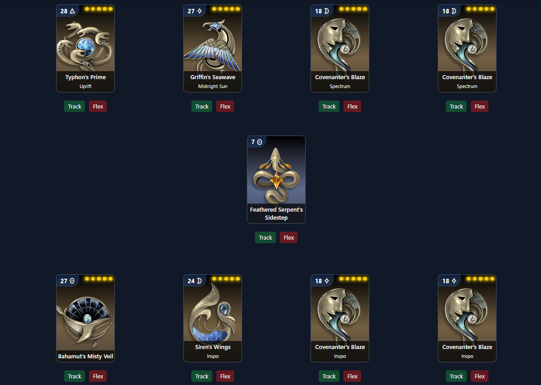Flex the Griffin's Seawave item
Viewport: 541px width, 385px height.
click(x=225, y=106)
